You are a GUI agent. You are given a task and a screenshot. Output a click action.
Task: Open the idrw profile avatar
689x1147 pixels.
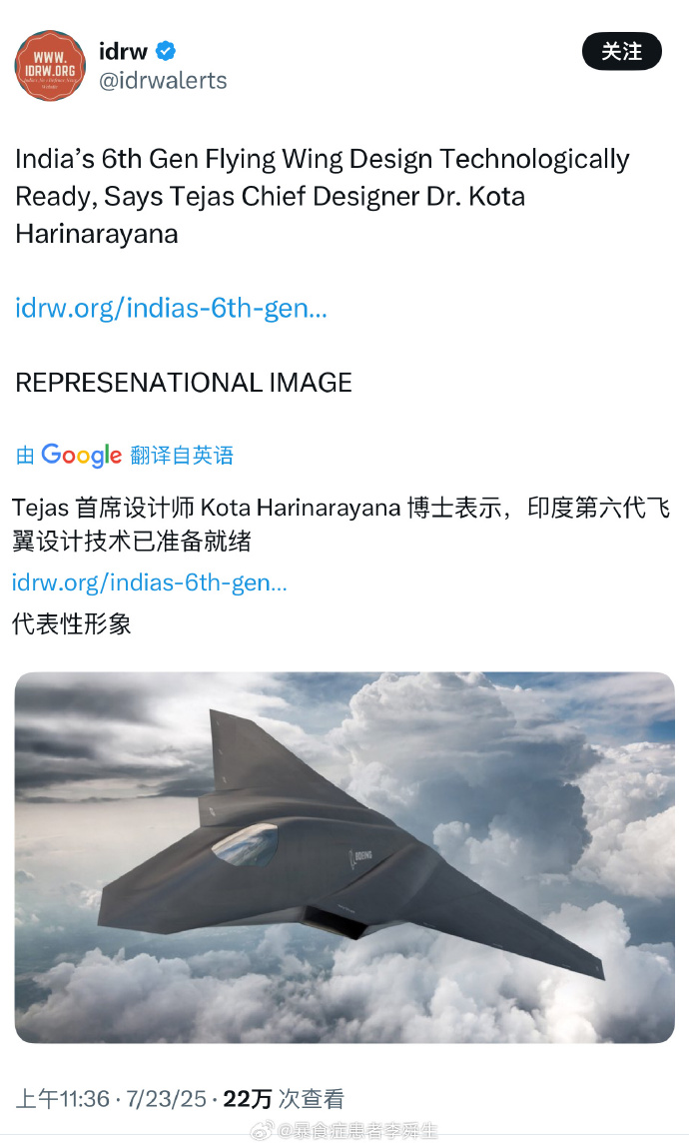pos(51,66)
